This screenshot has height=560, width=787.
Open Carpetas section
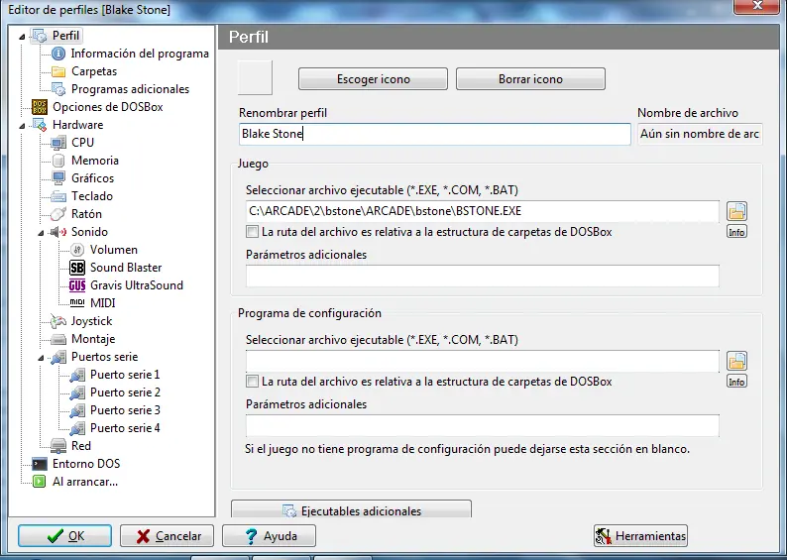[94, 71]
